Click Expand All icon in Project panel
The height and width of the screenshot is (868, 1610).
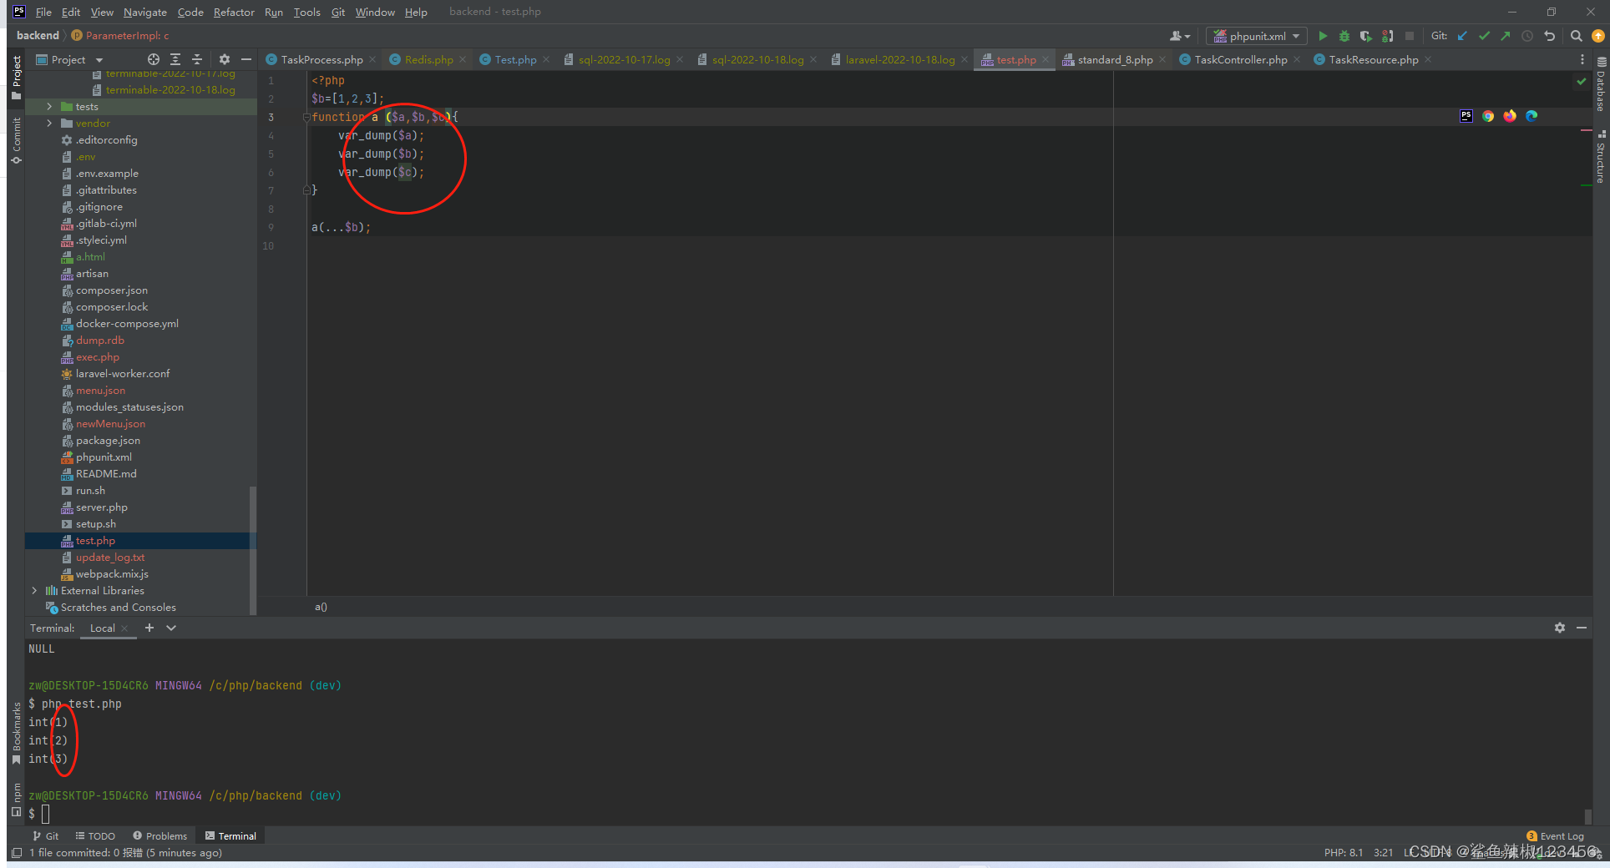pos(175,59)
